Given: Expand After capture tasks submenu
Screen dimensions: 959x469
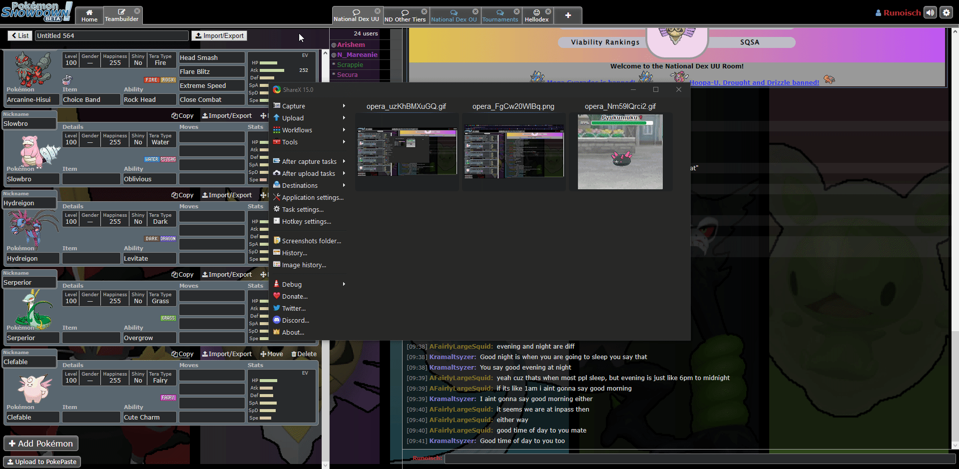Looking at the screenshot, I should point(309,161).
